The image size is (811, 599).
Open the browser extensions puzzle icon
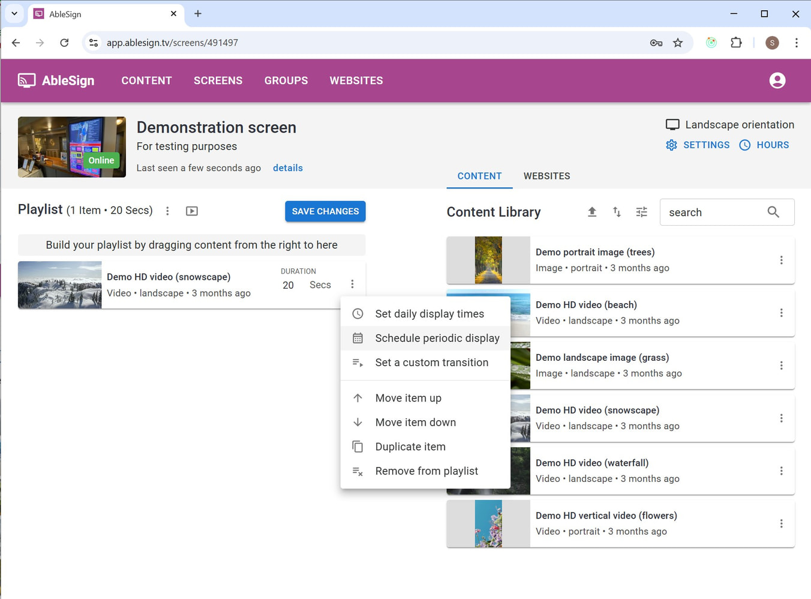pyautogui.click(x=736, y=43)
